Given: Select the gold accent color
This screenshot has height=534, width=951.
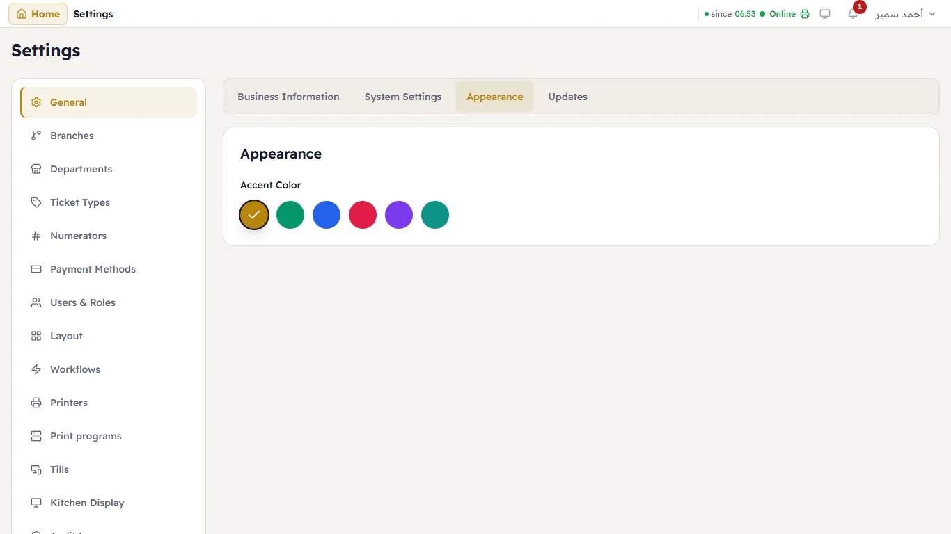Looking at the screenshot, I should point(254,215).
